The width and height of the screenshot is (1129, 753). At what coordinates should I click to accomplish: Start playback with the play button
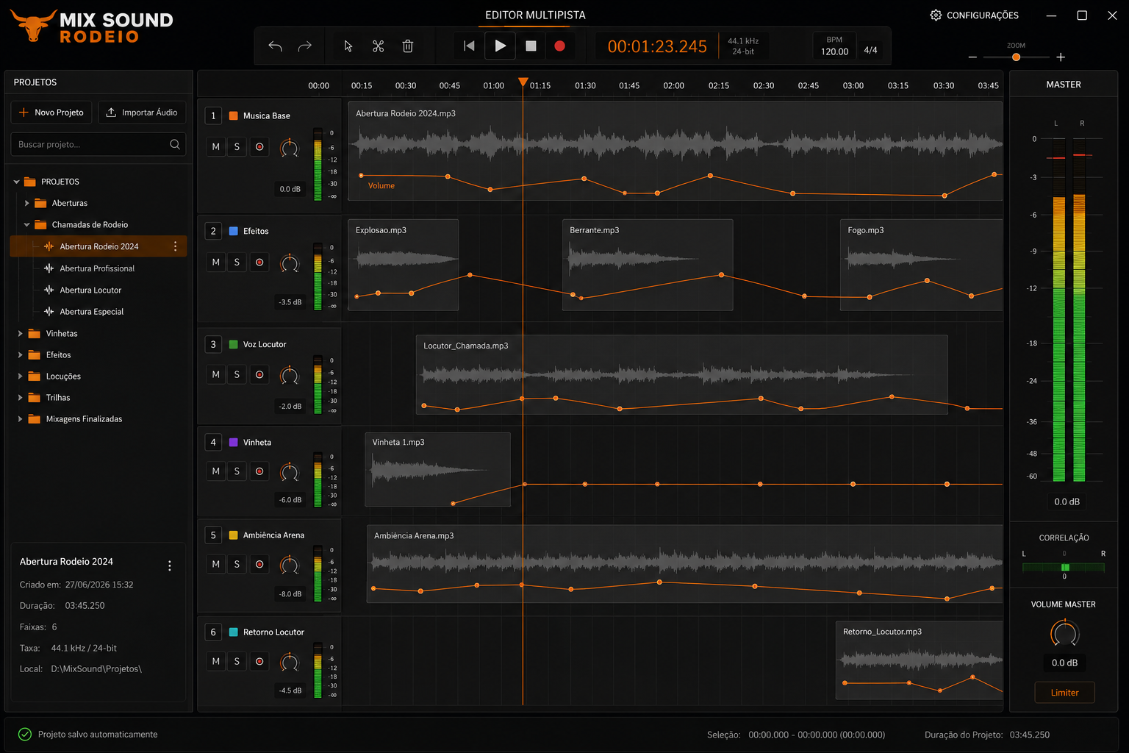[x=500, y=46]
